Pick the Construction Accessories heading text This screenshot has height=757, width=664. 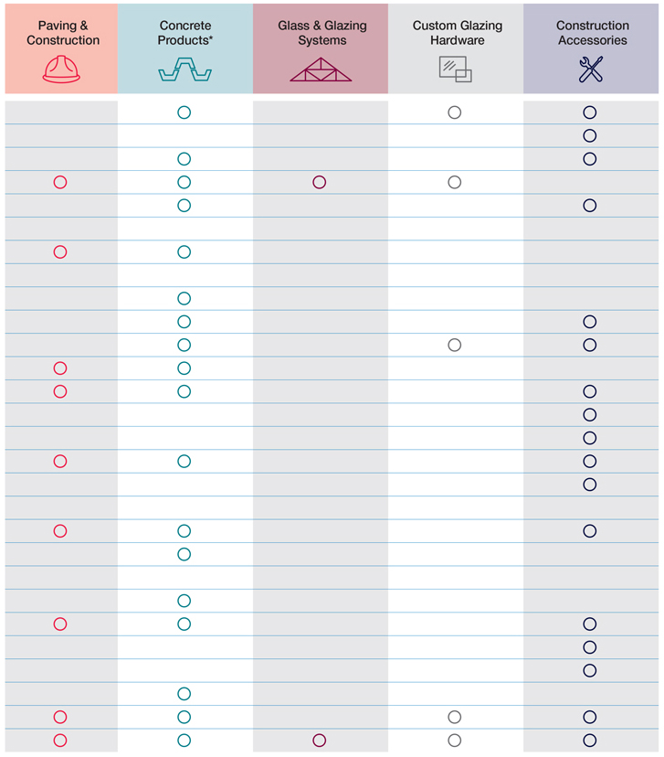[592, 33]
